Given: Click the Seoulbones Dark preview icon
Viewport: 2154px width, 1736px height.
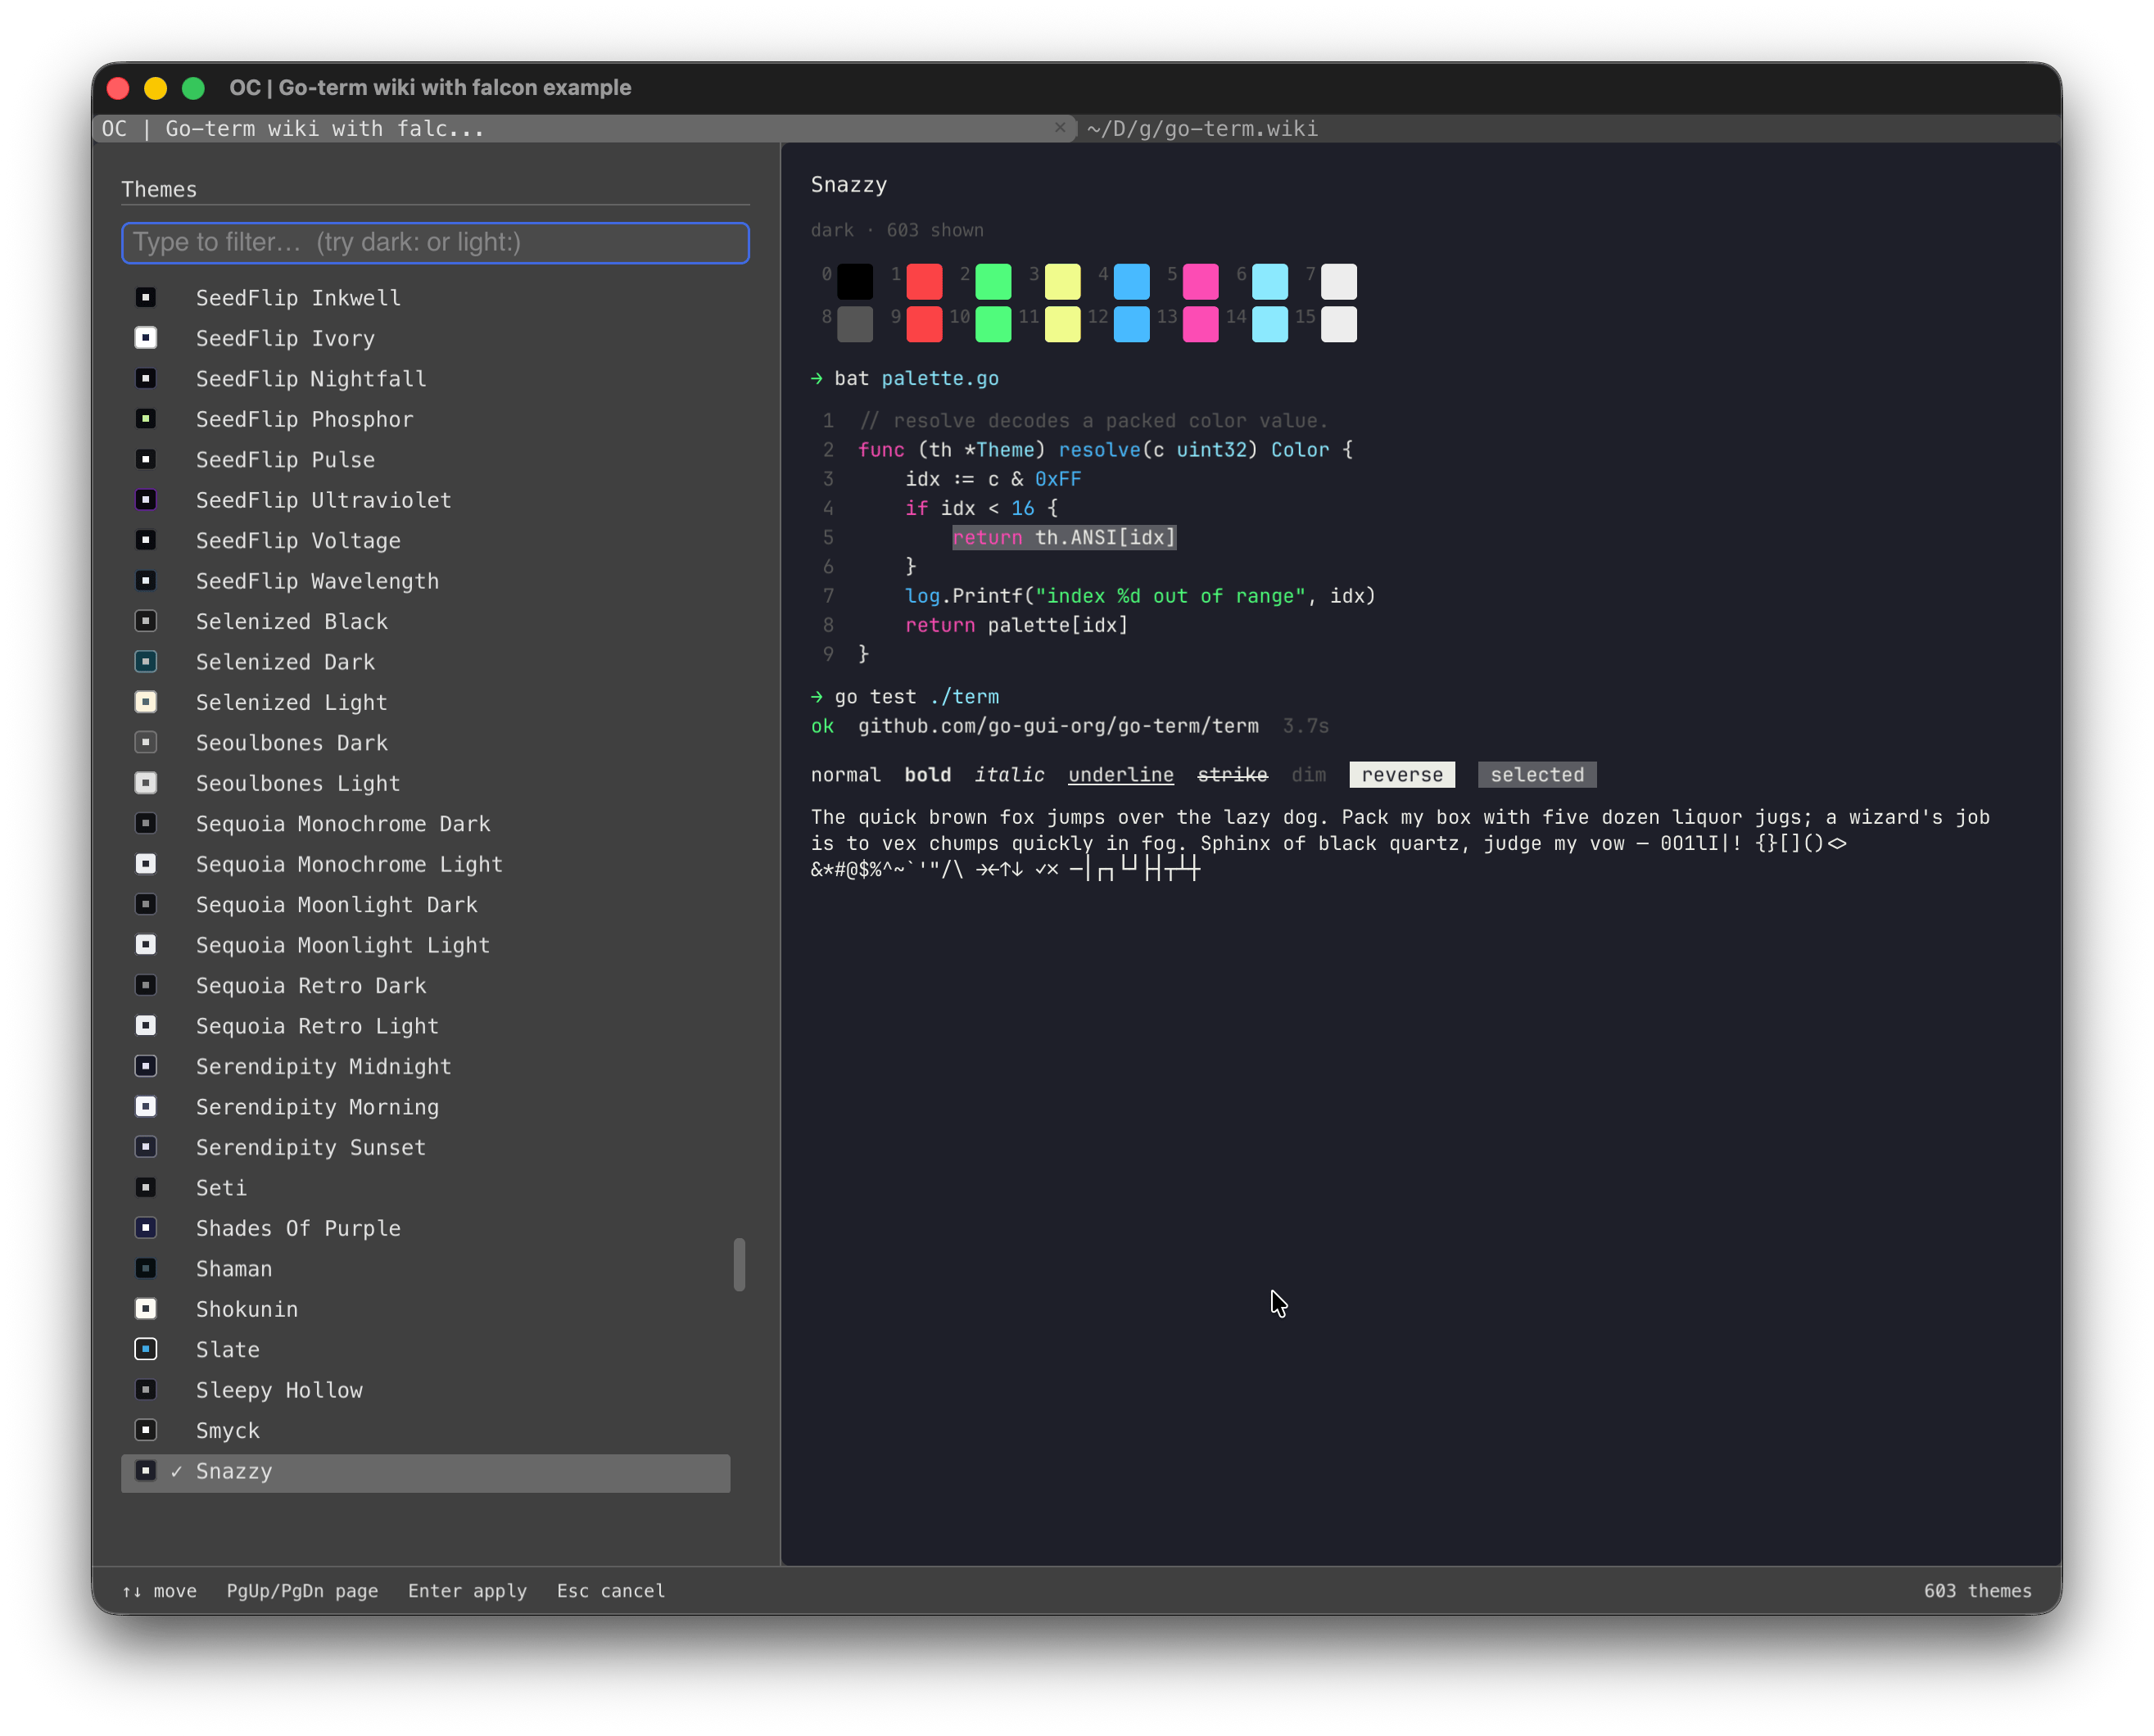Looking at the screenshot, I should [x=146, y=743].
